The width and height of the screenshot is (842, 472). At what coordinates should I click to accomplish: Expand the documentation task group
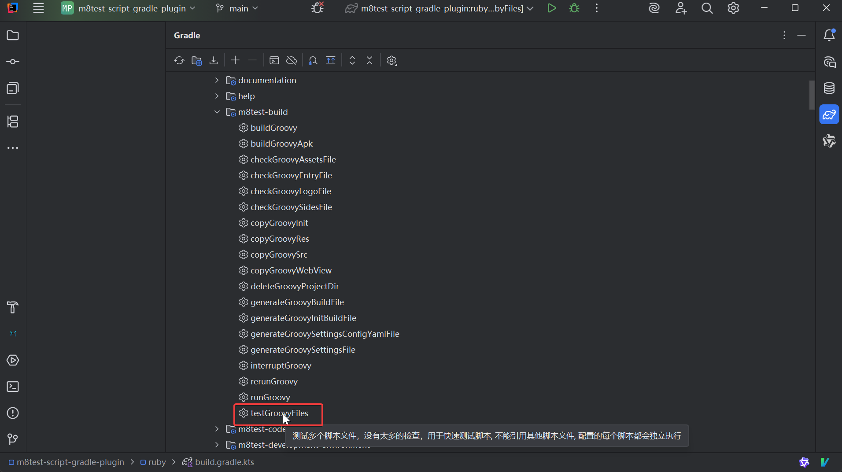[x=217, y=80]
